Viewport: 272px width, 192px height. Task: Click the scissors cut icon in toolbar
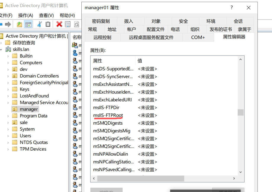[39, 24]
